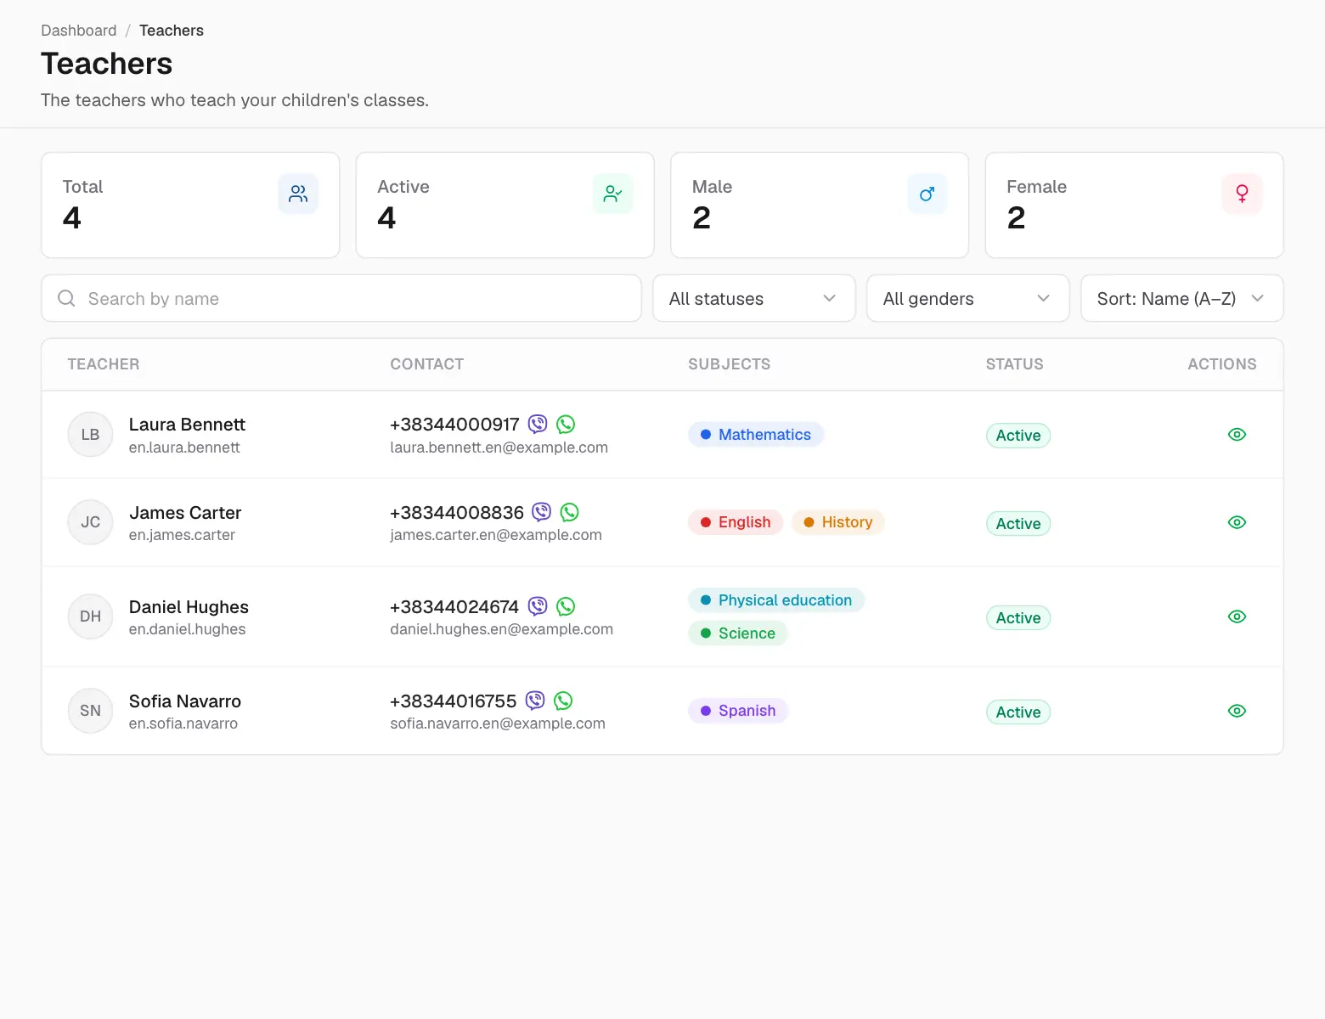Image resolution: width=1325 pixels, height=1019 pixels.
Task: Open the Sort: Name (A–Z) dropdown
Action: 1182,298
